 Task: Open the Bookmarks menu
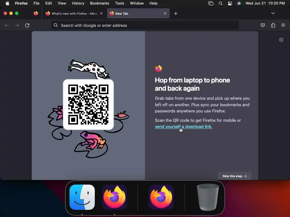(x=99, y=3)
